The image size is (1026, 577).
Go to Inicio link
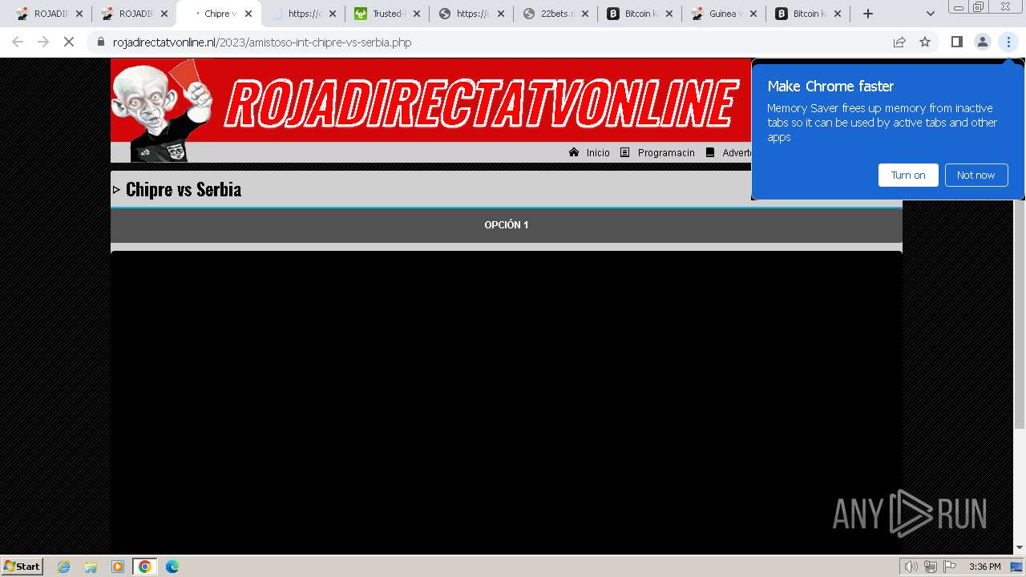[598, 153]
